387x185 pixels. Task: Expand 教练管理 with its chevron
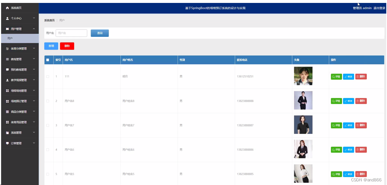[x=34, y=59]
